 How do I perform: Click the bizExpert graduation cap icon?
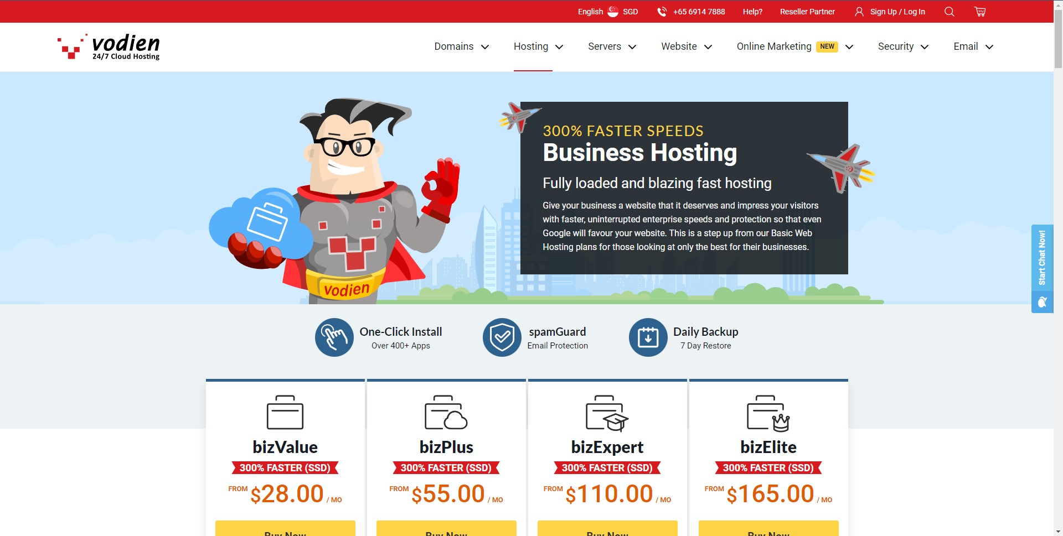click(607, 413)
